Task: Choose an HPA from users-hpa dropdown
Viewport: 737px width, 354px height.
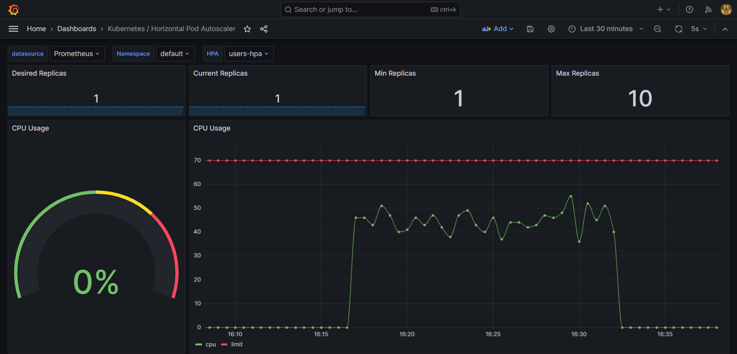Action: pyautogui.click(x=249, y=54)
